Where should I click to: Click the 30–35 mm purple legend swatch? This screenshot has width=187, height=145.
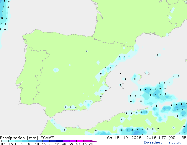coord(66,141)
